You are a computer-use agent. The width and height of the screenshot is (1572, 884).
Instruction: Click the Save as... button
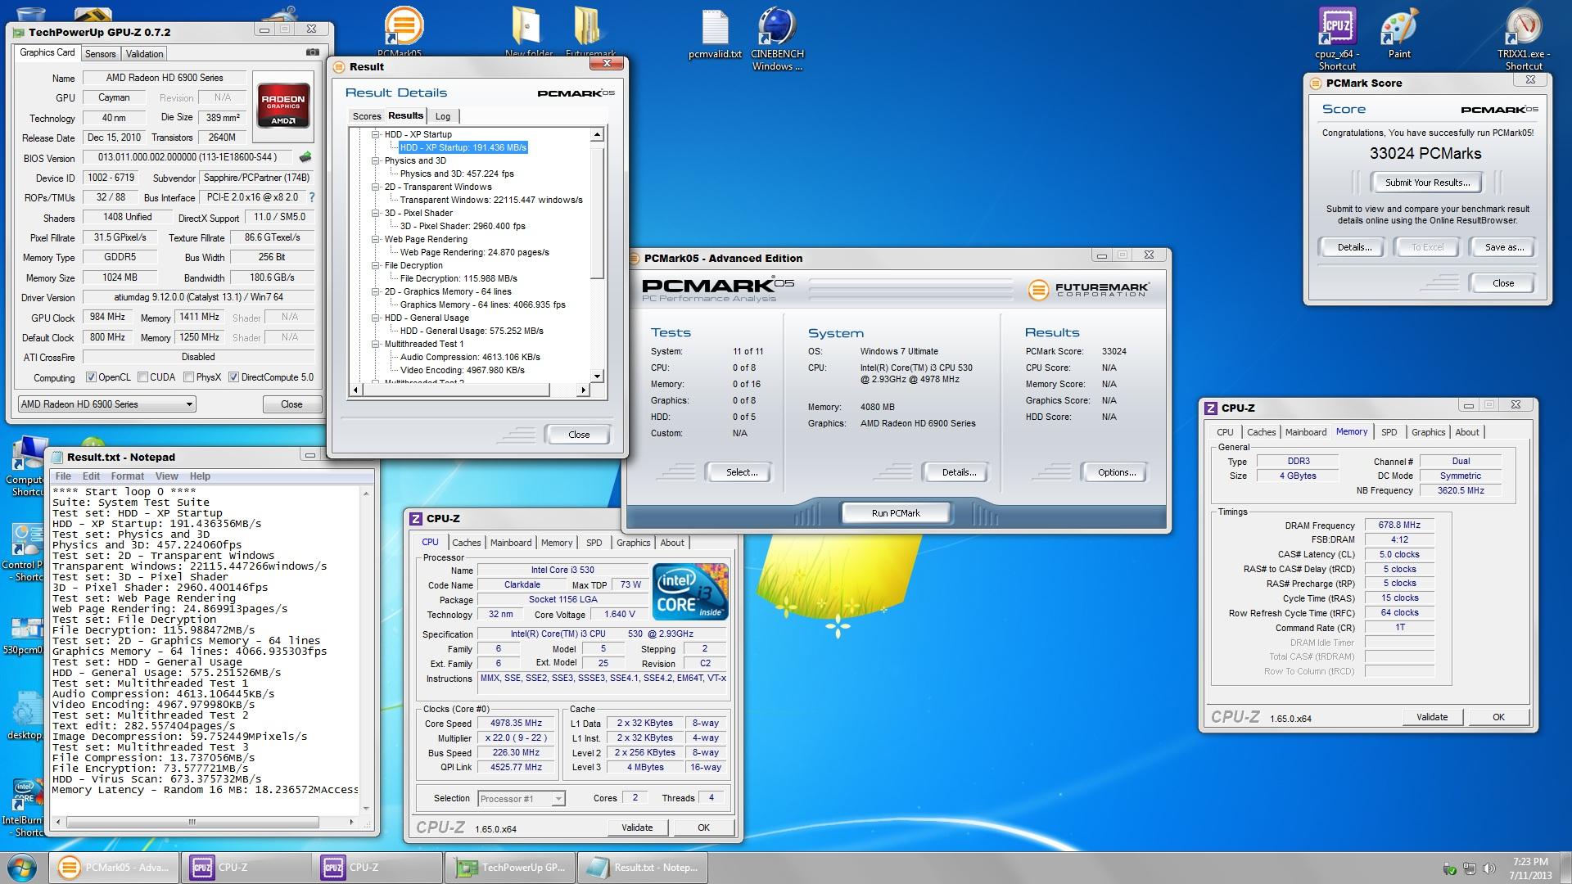(1504, 247)
